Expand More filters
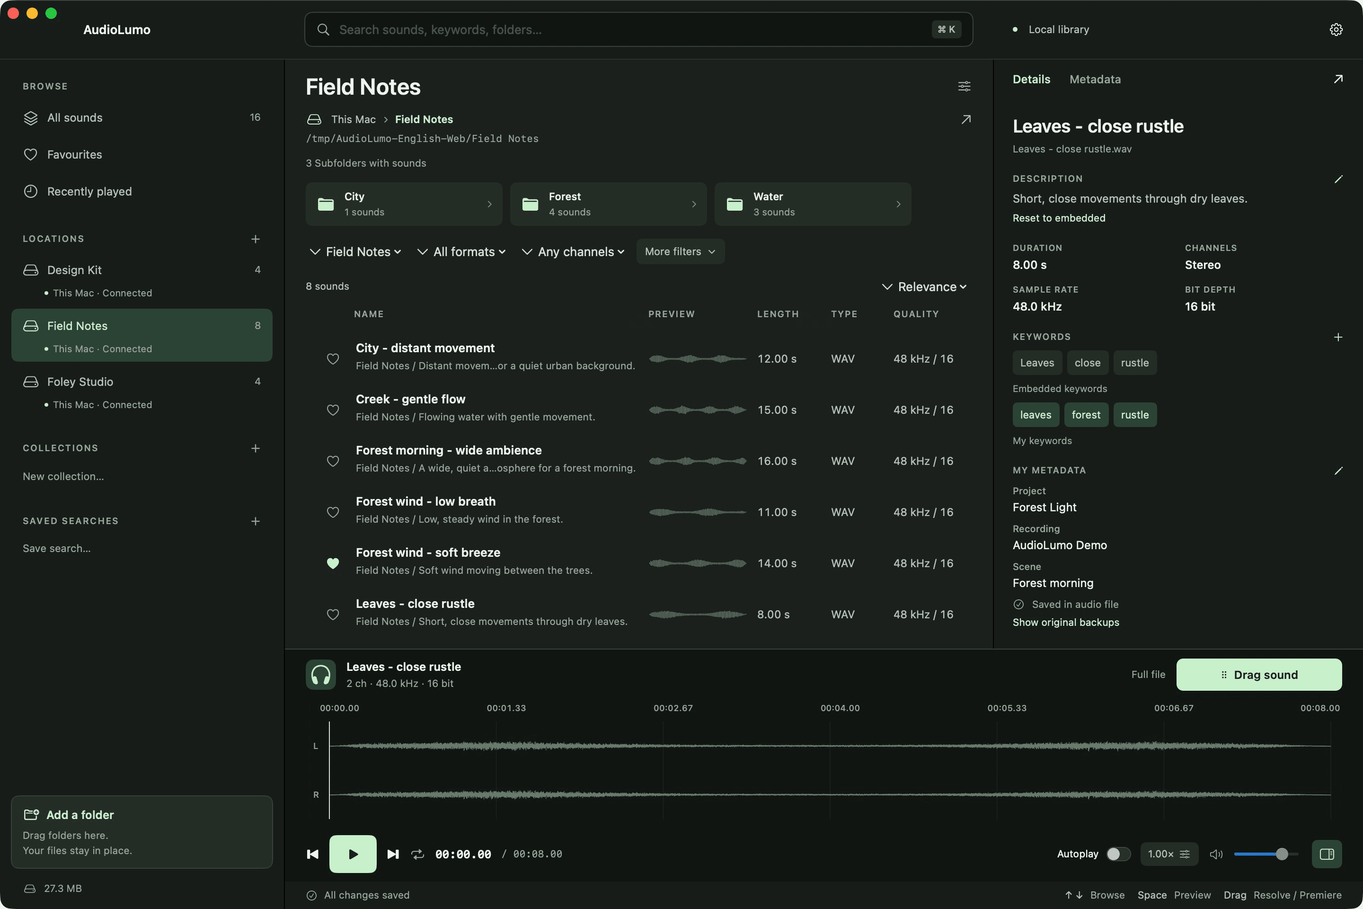The image size is (1363, 909). click(x=681, y=251)
